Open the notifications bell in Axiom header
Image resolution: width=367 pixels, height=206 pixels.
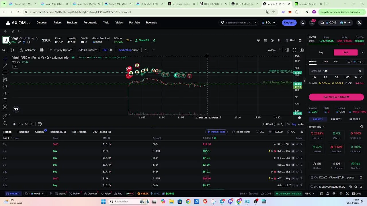pyautogui.click(x=312, y=23)
